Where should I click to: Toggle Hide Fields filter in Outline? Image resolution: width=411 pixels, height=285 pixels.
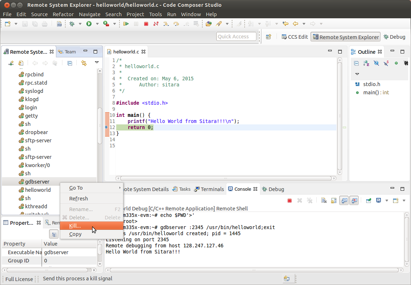coord(376,63)
